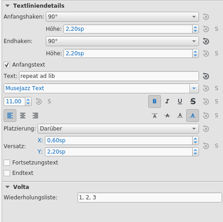223x222 pixels.
Task: Set Anfangshaken Höhe as style
Action: (x=216, y=29)
